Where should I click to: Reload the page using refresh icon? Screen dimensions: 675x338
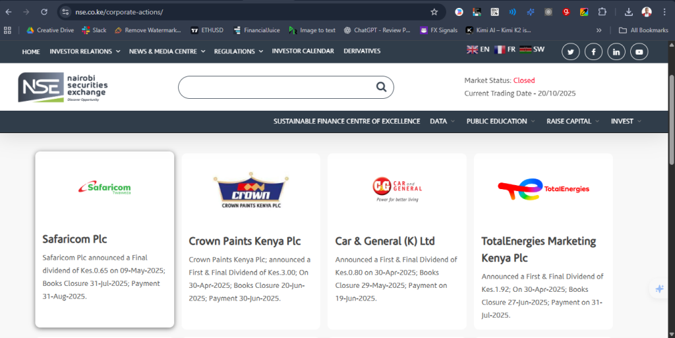pos(44,12)
